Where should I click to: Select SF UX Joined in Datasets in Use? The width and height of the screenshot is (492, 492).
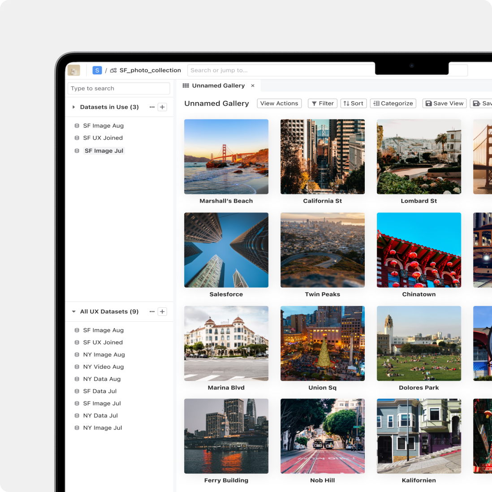coord(103,138)
